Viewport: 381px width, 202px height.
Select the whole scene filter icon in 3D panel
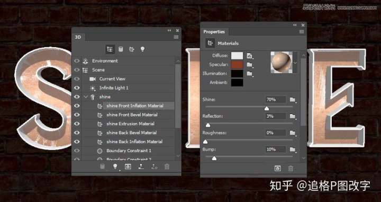[110, 49]
